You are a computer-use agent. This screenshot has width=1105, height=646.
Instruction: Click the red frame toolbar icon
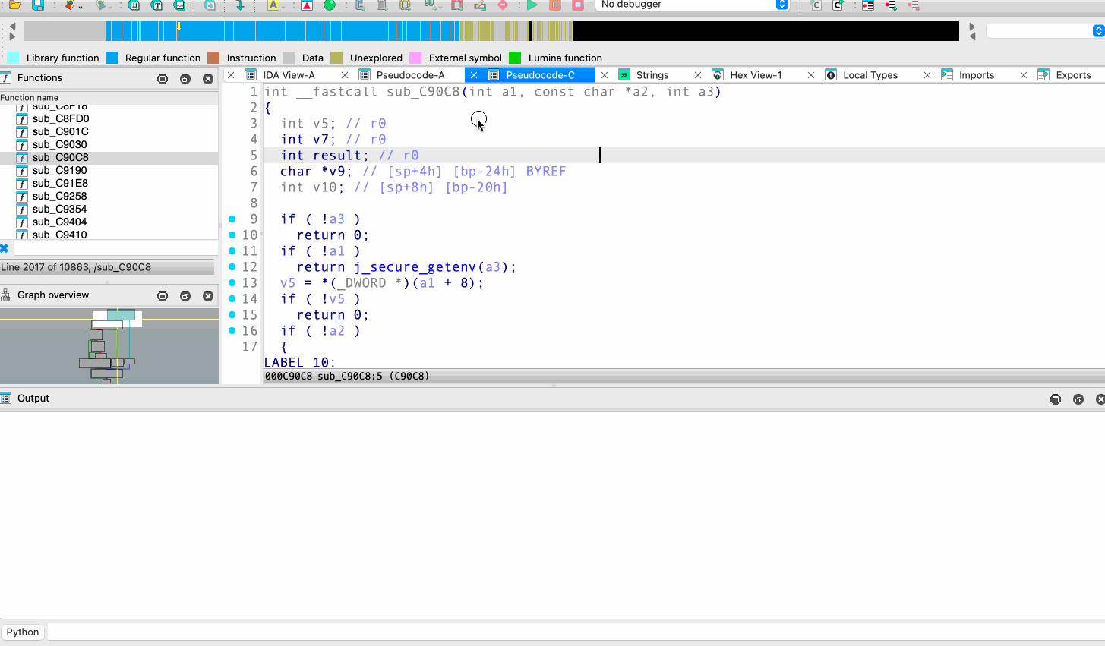[x=457, y=5]
